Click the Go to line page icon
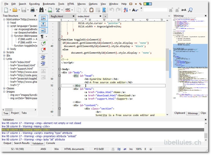The image size is (211, 155). (x=50, y=10)
